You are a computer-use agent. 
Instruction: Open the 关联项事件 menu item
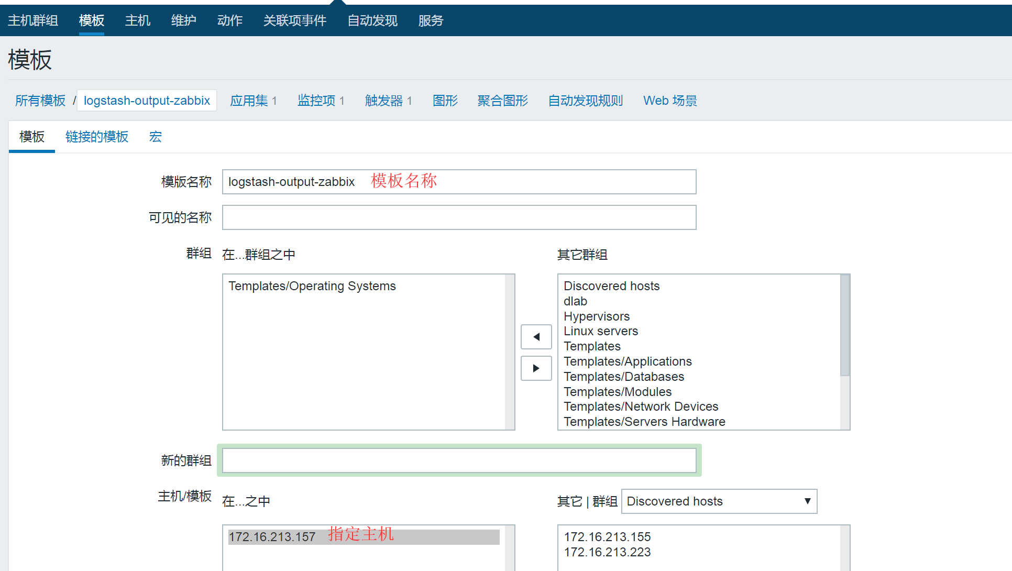(x=295, y=20)
